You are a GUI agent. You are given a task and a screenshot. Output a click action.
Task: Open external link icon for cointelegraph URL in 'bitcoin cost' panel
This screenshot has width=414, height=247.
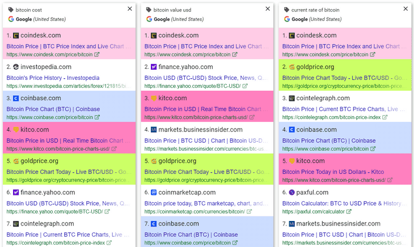(109, 243)
